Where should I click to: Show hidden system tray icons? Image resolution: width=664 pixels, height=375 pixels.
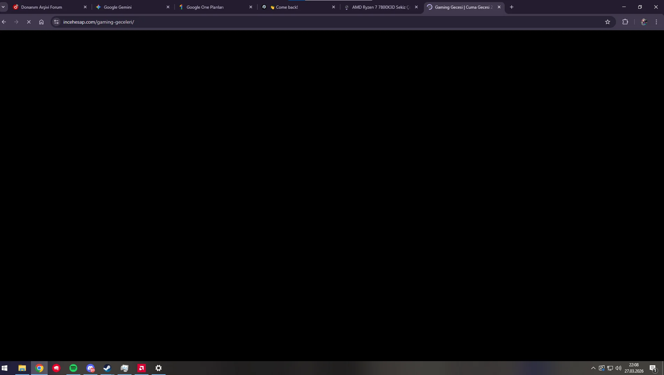593,368
